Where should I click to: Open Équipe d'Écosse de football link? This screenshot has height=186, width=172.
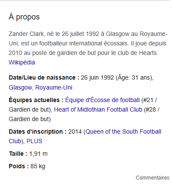[x=102, y=100]
